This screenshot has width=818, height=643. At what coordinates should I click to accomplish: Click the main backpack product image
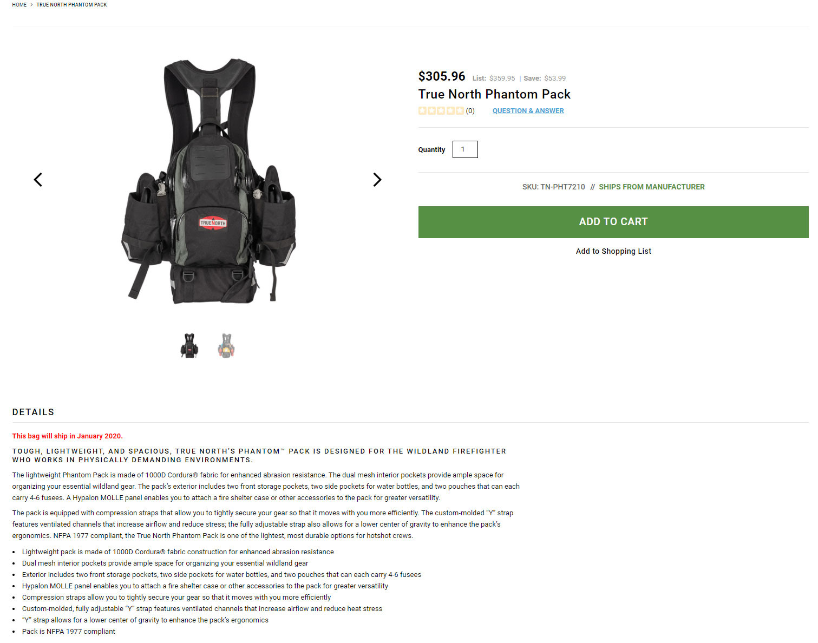tap(208, 181)
